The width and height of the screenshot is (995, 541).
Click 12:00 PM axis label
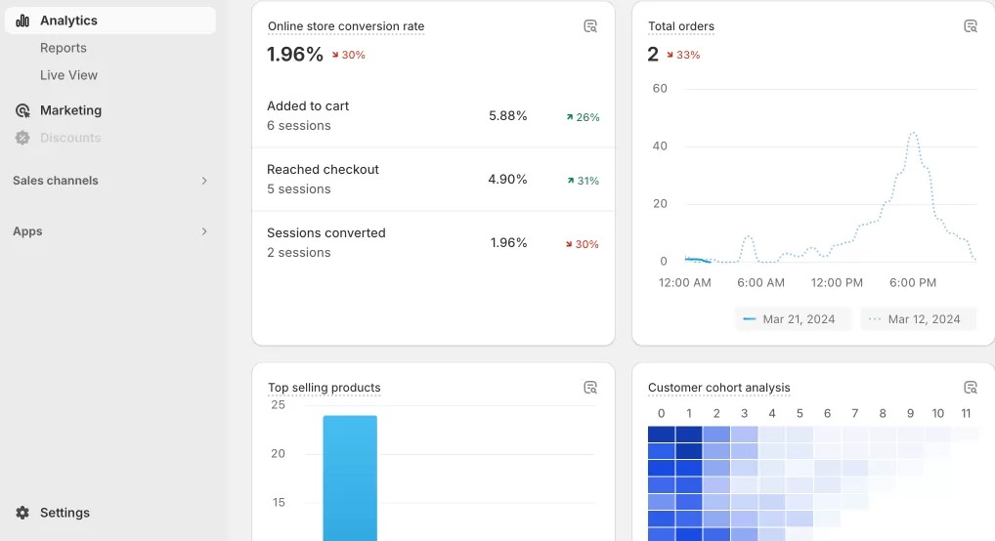tap(837, 283)
